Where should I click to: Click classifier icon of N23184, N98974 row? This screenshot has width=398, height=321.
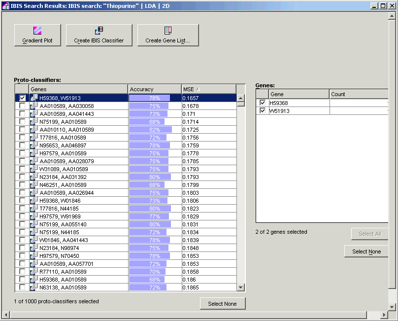click(x=34, y=248)
